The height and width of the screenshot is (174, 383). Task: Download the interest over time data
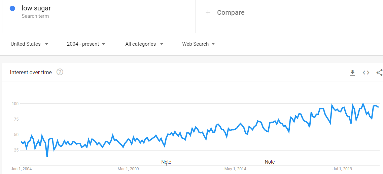[352, 72]
